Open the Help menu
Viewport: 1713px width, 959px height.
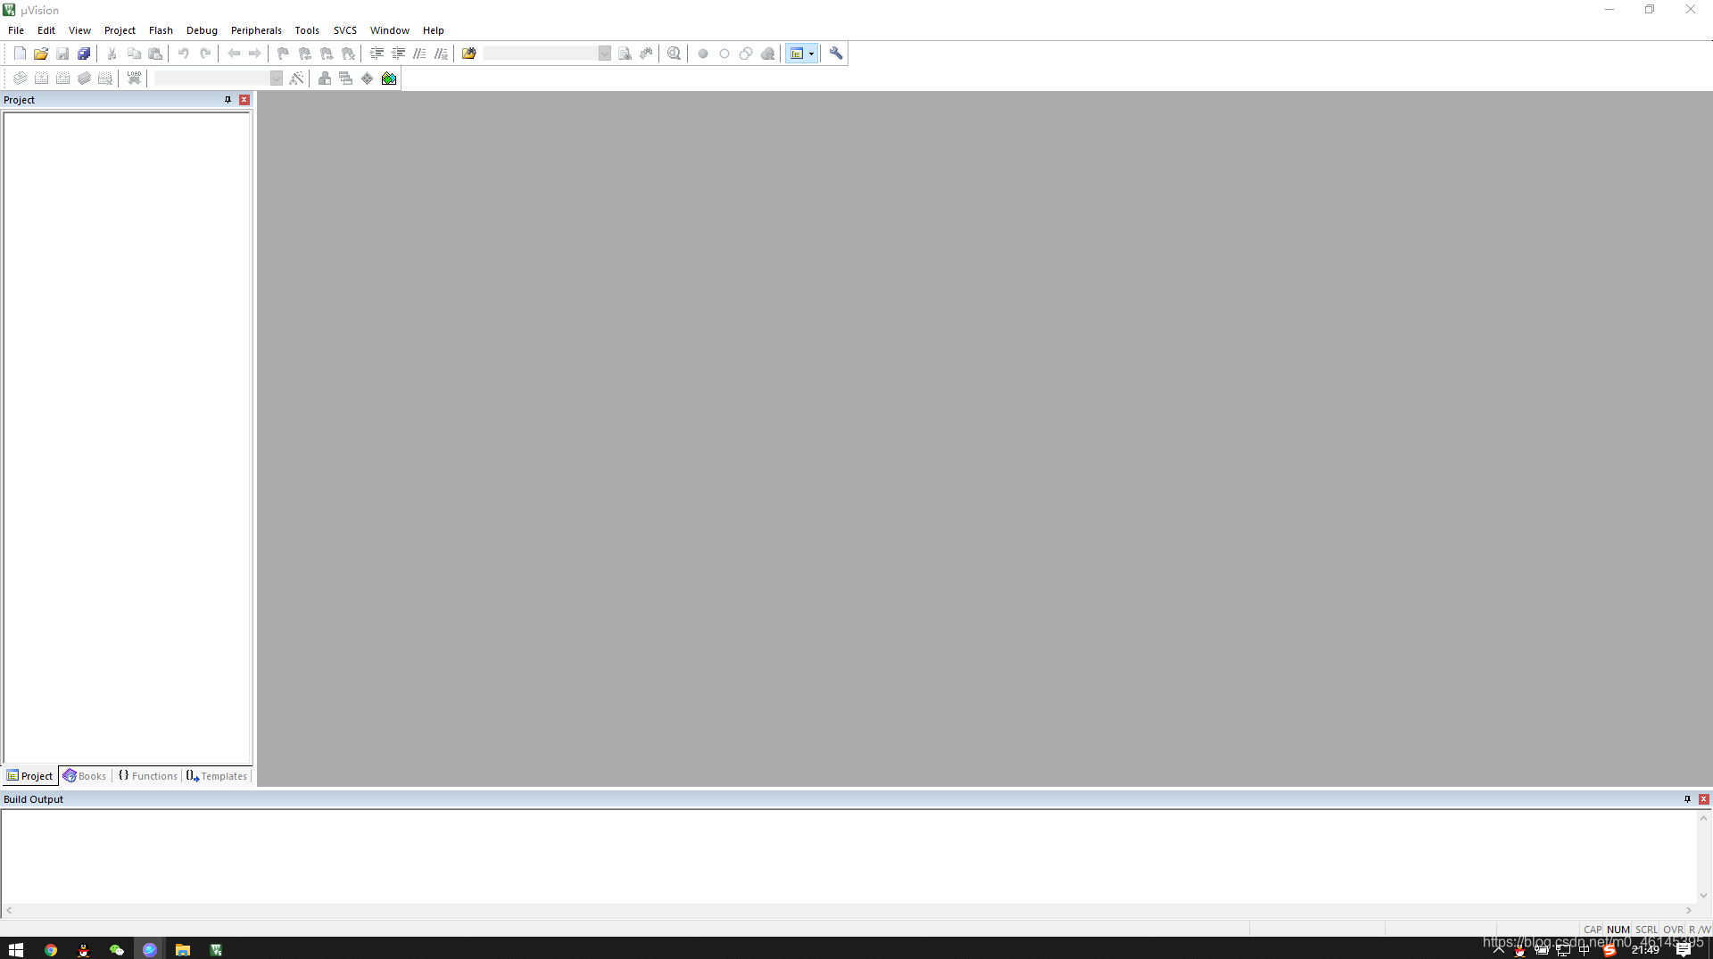[x=434, y=30]
